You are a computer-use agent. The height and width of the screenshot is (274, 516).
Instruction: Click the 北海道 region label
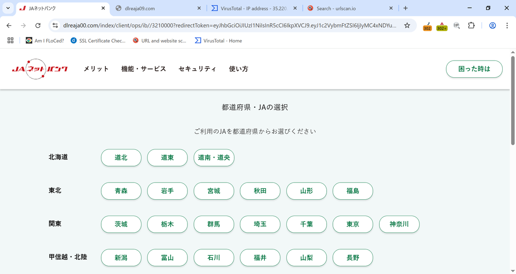tap(58, 157)
